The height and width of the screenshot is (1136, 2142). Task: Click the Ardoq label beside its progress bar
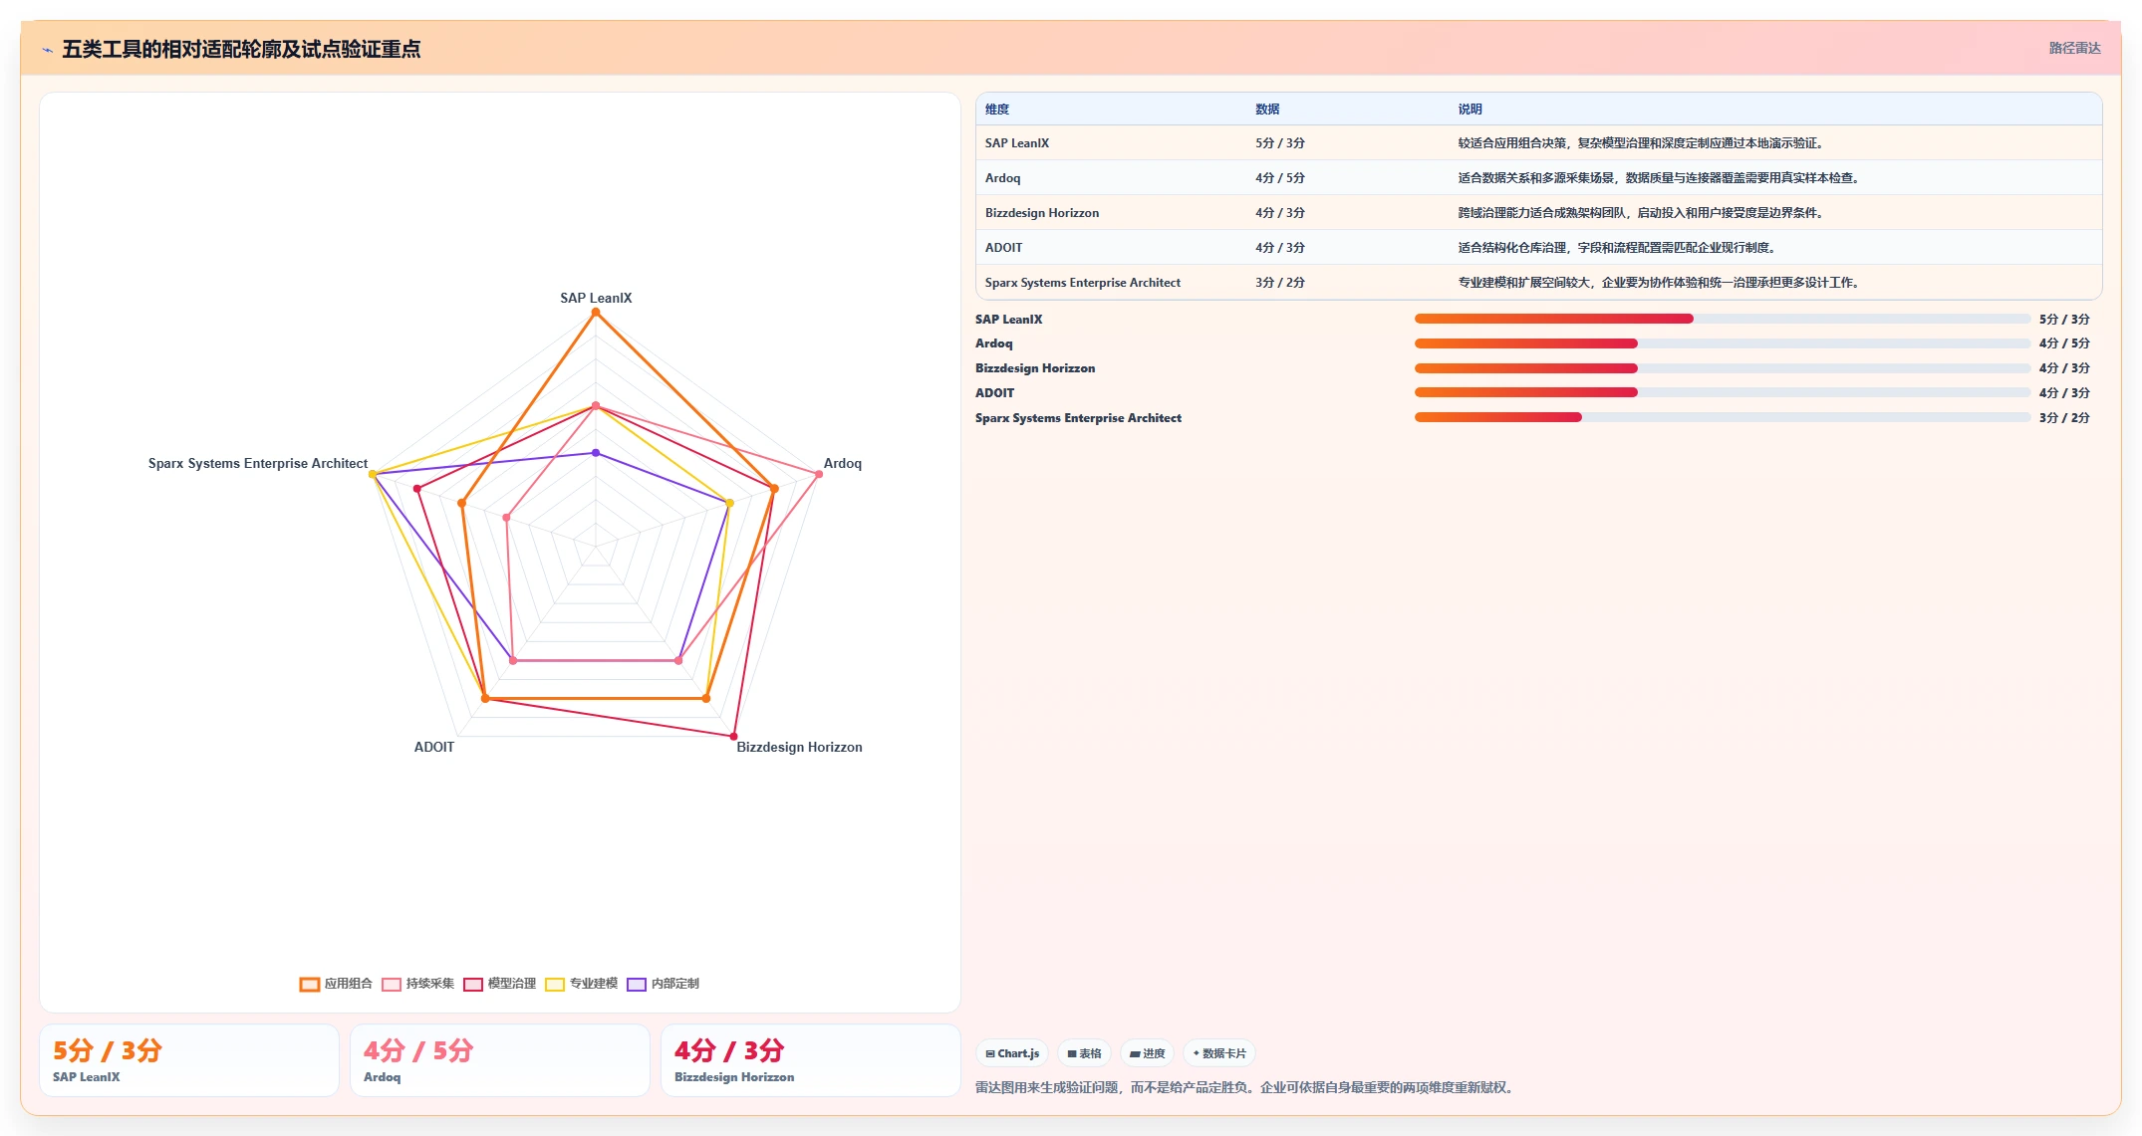click(x=994, y=343)
